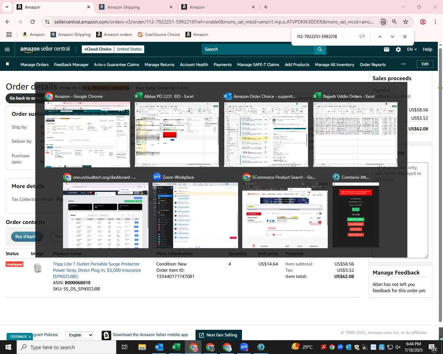Open the tab search dropdown arrow in Chrome
This screenshot has height=354, width=443.
pos(7,7)
